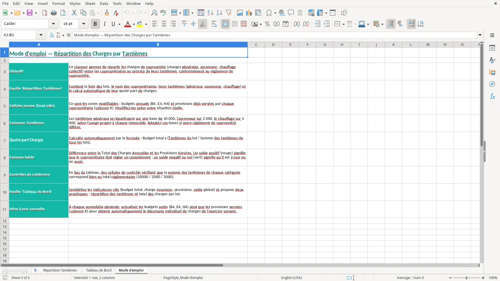Screen dimensions: 500x281
Task: Click English (USA) language in status bar
Action: click(291, 278)
